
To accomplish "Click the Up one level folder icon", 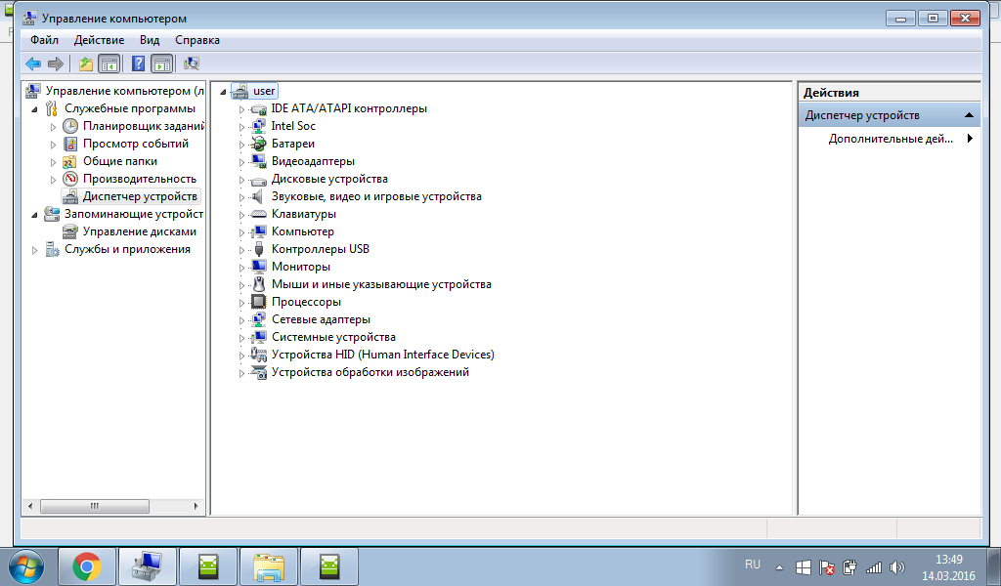I will click(x=86, y=63).
